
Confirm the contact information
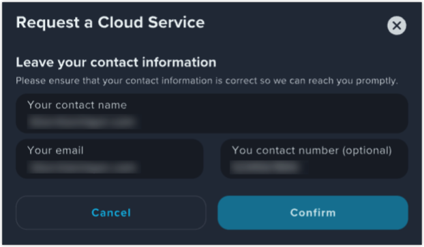(x=313, y=213)
